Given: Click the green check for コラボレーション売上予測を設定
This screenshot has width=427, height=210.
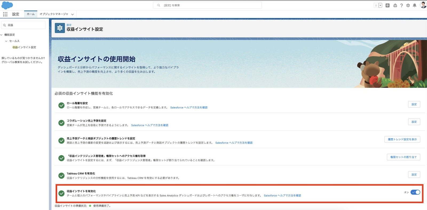Looking at the screenshot, I should click(x=61, y=123).
